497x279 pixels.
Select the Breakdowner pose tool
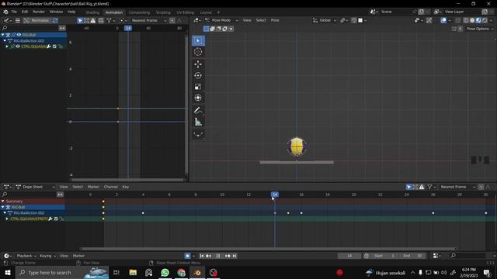pyautogui.click(x=198, y=134)
